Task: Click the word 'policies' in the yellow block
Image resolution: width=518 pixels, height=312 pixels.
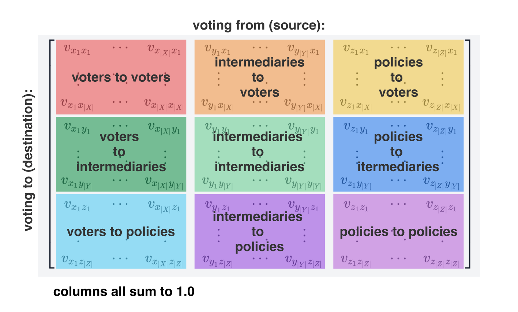Action: 398,63
